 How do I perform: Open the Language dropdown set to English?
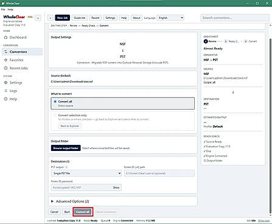coord(170,18)
